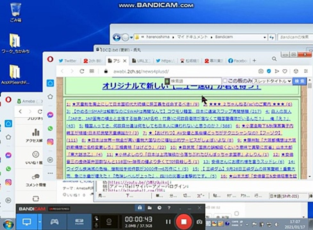Open a new tab with the plus button
Image resolution: width=313 pixels, height=230 pixels.
[x=254, y=60]
